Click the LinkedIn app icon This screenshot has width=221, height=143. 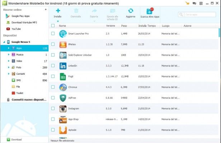pyautogui.click(x=63, y=66)
